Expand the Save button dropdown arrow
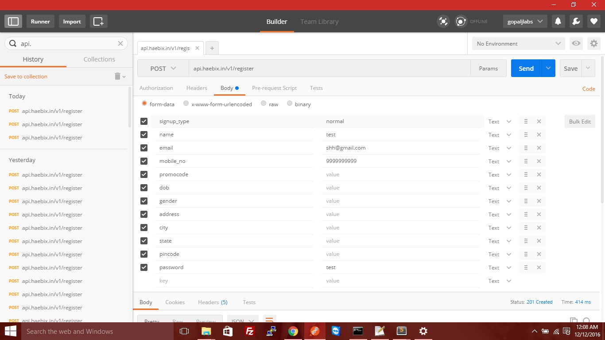 pyautogui.click(x=588, y=69)
